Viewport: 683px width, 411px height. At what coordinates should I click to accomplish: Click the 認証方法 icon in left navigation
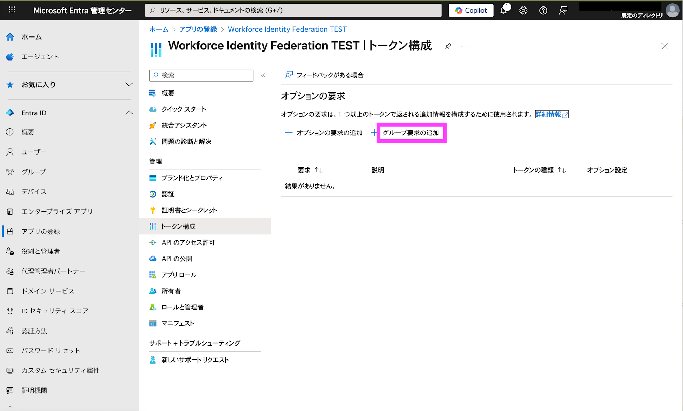pos(10,331)
